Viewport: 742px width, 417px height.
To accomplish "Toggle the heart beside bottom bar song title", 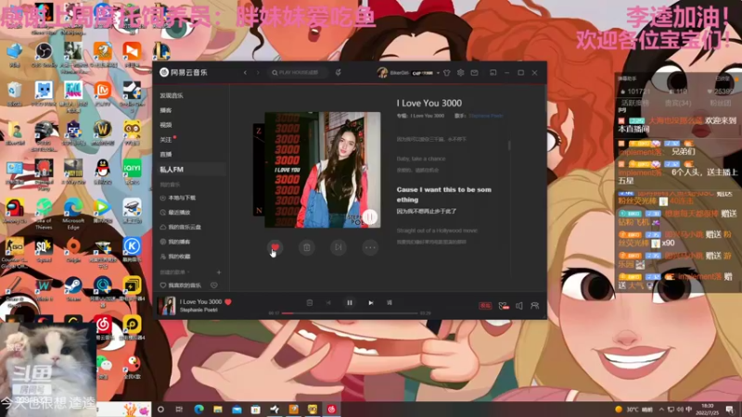I will click(228, 302).
